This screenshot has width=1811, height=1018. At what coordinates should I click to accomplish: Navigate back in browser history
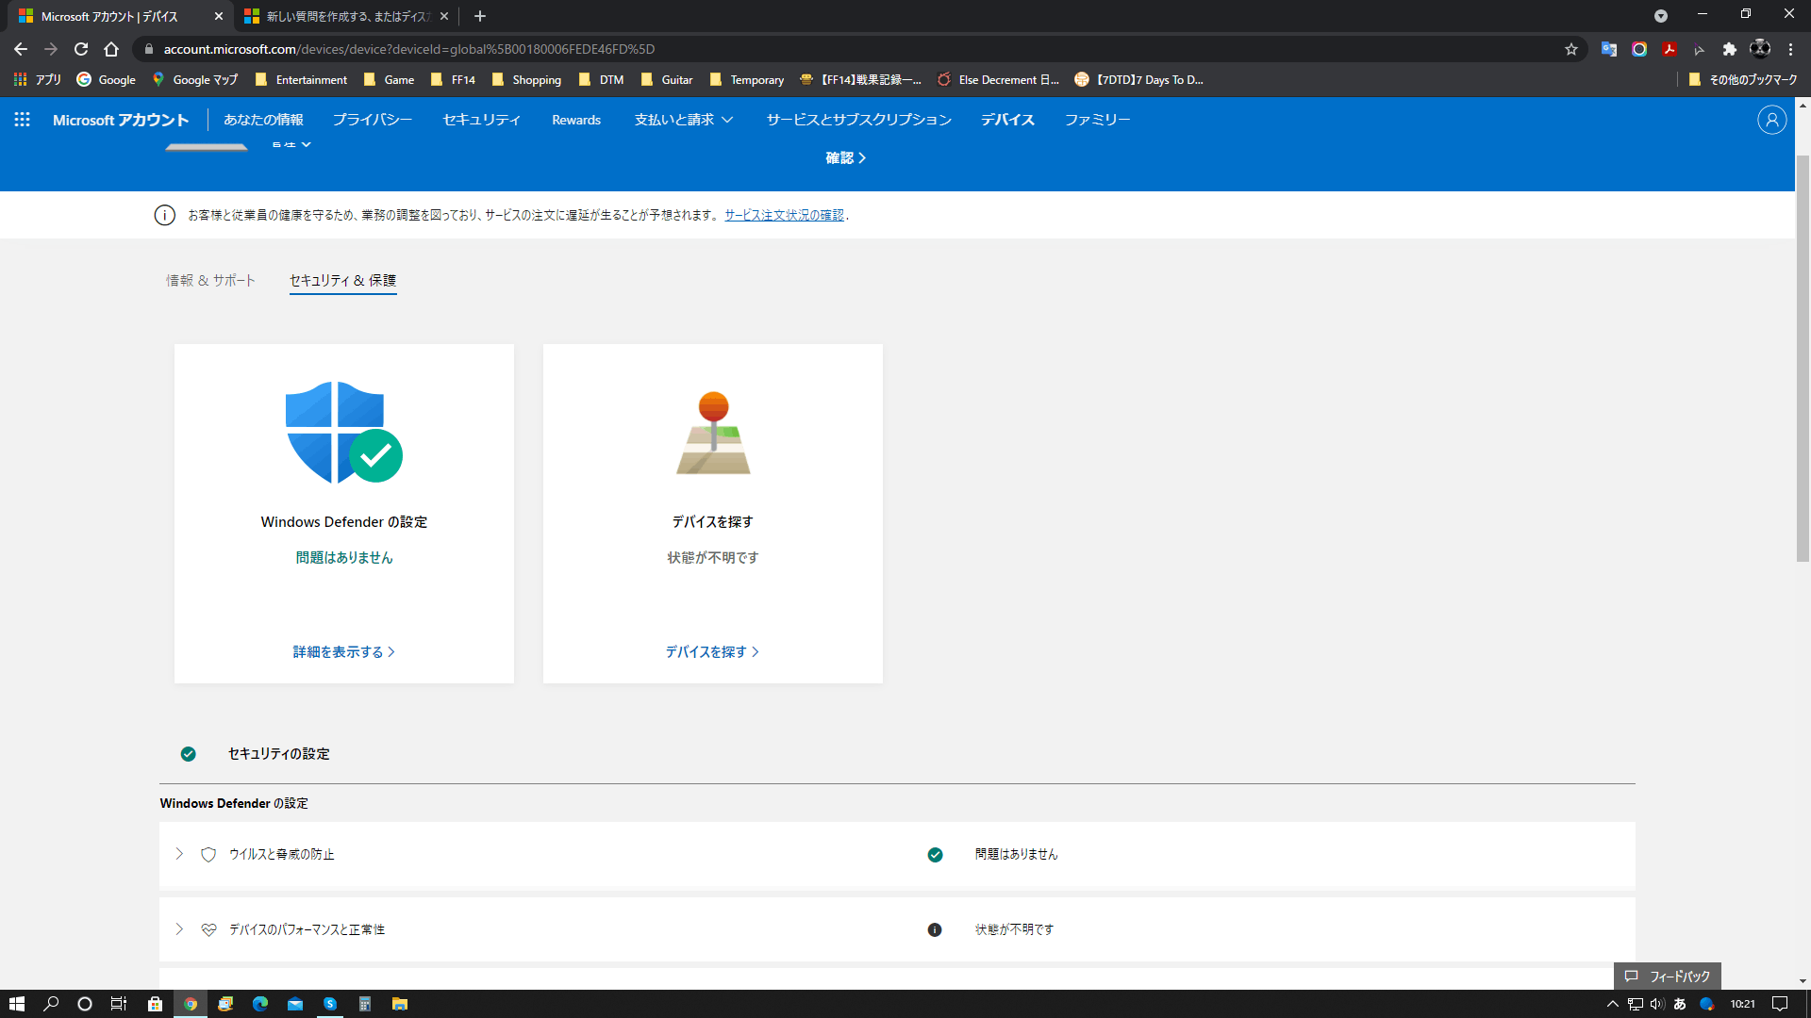click(x=21, y=49)
